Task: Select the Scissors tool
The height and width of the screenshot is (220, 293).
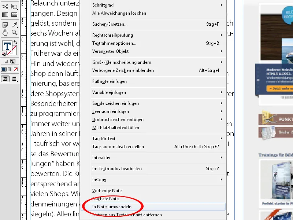Action: click(x=5, y=7)
